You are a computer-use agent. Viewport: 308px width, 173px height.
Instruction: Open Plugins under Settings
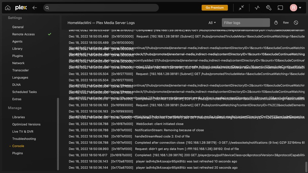coord(18,56)
